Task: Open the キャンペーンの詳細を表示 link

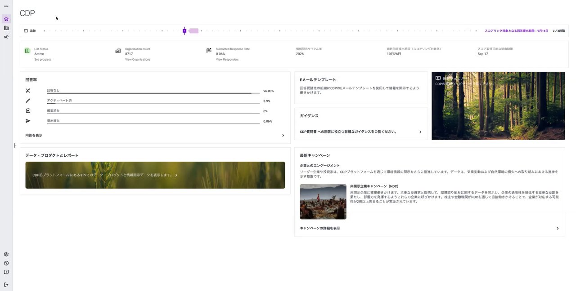Action: [x=320, y=229]
